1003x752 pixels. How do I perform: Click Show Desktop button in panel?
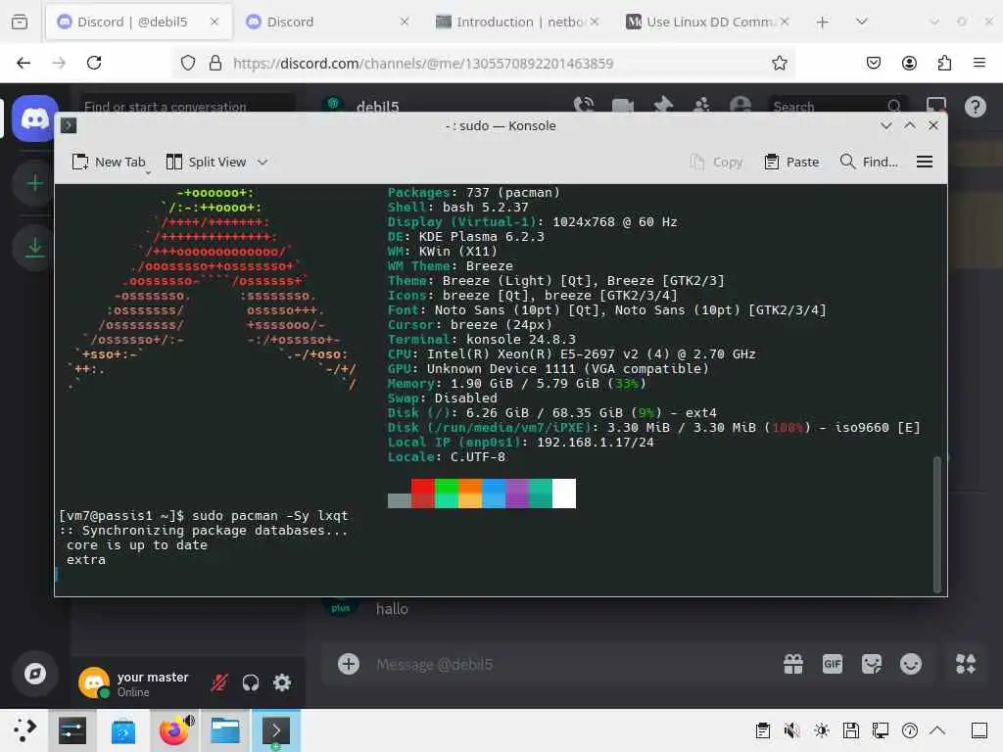pyautogui.click(x=979, y=730)
